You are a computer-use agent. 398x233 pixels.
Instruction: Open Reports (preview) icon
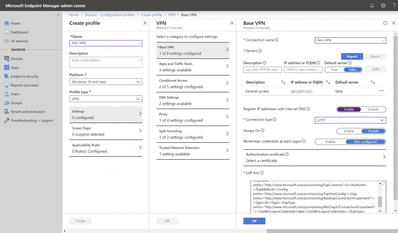7,85
